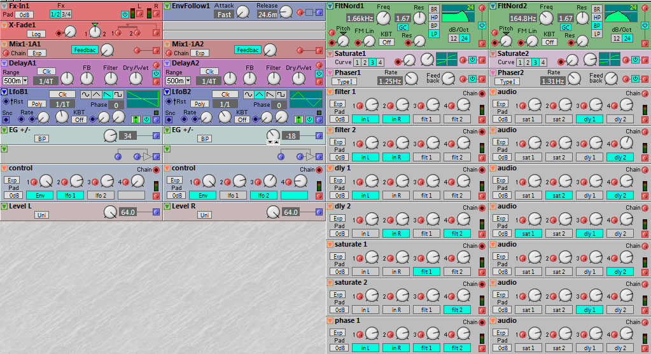Select the square waveform in LfoB2

[281, 95]
